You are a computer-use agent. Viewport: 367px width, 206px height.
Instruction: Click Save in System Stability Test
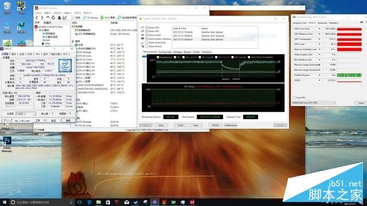click(x=196, y=125)
